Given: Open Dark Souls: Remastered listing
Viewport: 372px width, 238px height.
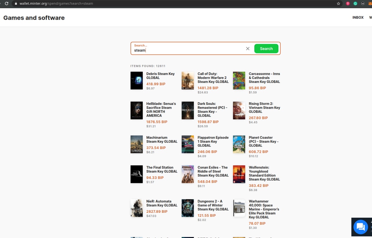Looking at the screenshot, I should tap(212, 110).
